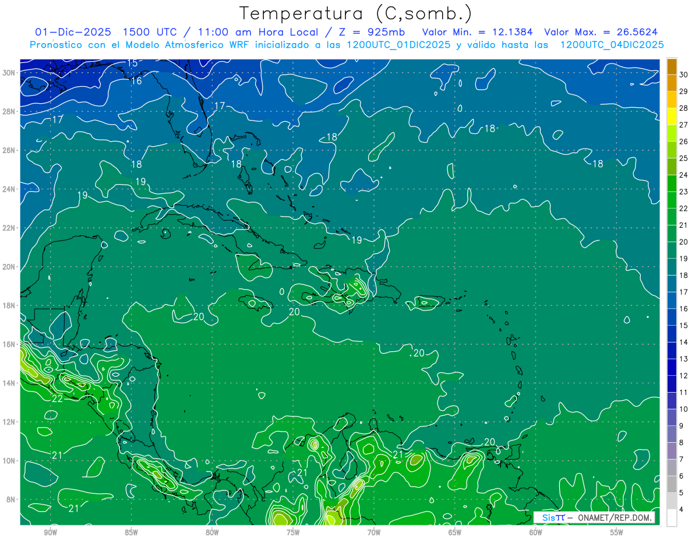
Task: Click the "30N" latitude axis label
Action: (x=10, y=73)
